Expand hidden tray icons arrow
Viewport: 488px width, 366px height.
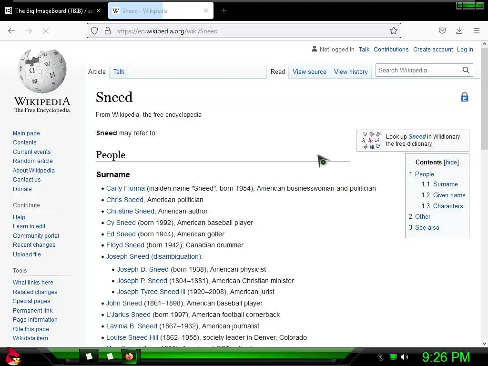(380, 357)
